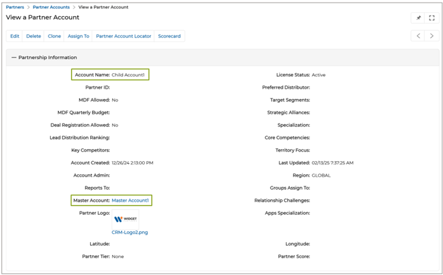Screen dimensions: 443x275
Task: Open the Master Account1 link
Action: [x=130, y=200]
